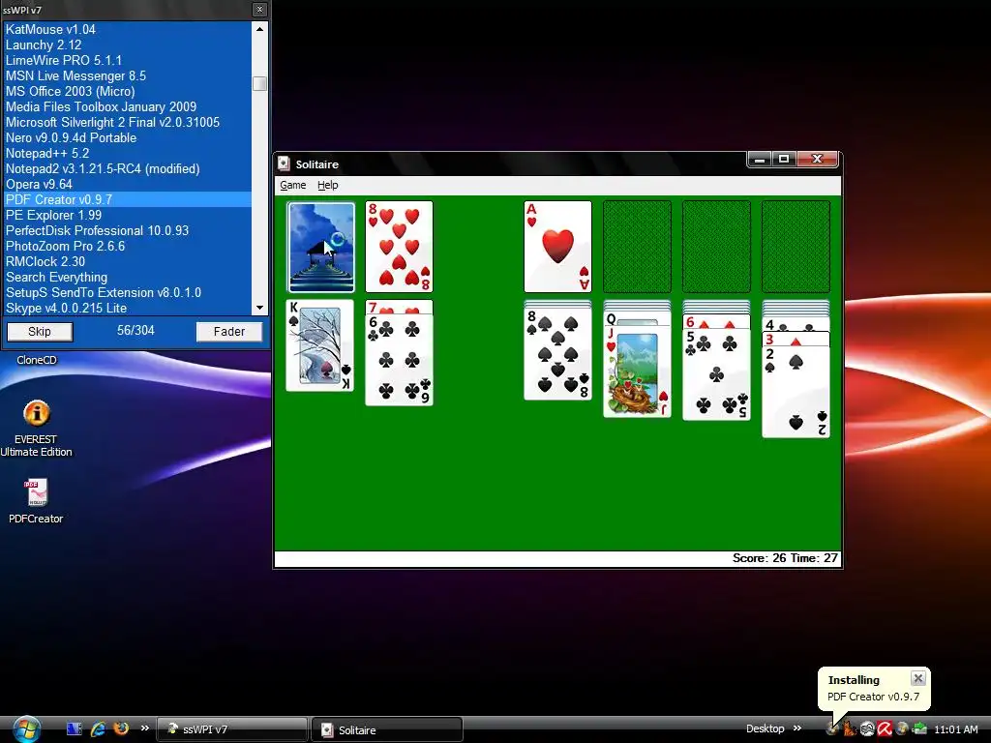Expand the quick launch overflow chevron
Viewport: 991px width, 743px height.
(145, 728)
